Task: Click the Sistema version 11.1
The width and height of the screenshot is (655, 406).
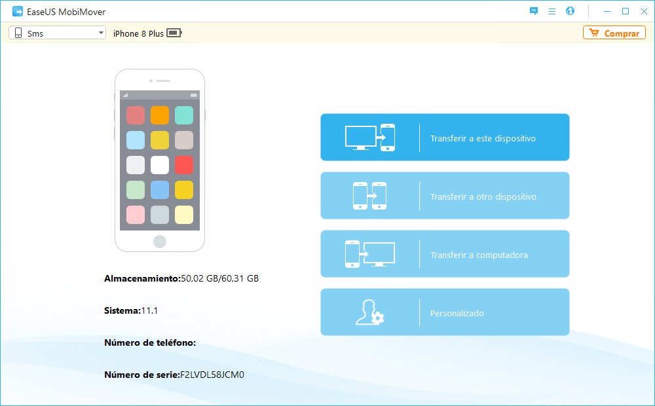Action: (x=149, y=311)
